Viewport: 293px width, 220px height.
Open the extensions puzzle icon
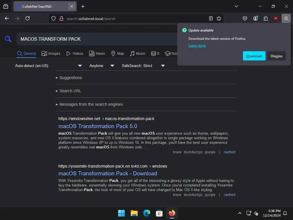266,18
